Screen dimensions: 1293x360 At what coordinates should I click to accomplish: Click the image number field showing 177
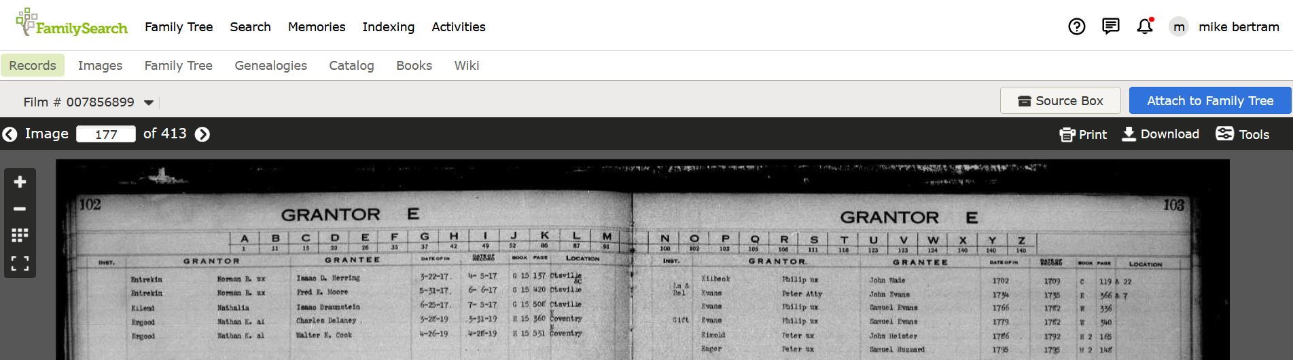[106, 134]
